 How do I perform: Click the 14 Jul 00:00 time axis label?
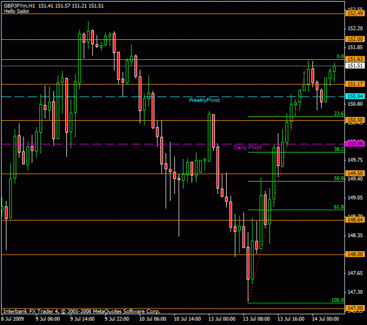325,319
